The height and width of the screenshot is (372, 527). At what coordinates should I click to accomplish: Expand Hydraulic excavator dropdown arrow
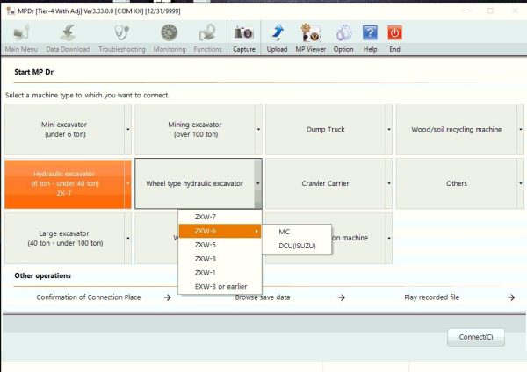(128, 183)
